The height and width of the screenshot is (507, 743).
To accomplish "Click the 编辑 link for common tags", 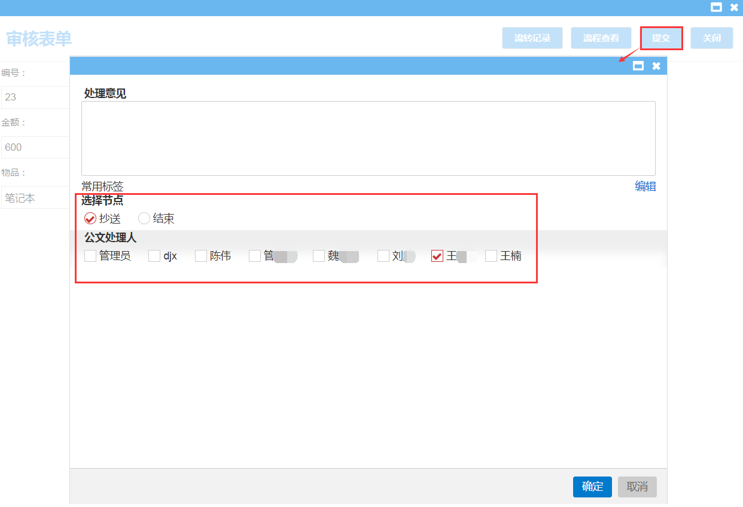I will tap(645, 186).
